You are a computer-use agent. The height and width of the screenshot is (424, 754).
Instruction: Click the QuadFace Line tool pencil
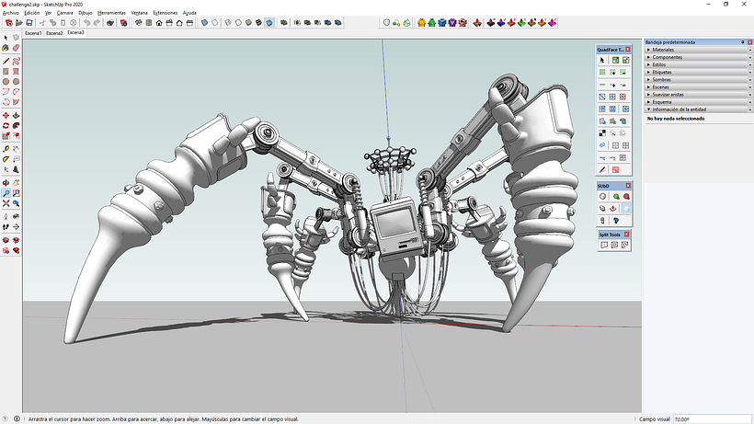(x=602, y=170)
